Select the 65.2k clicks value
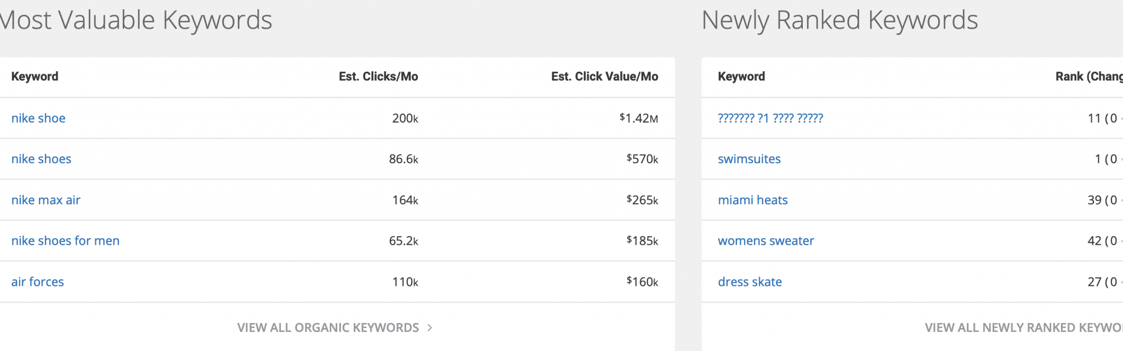 [x=404, y=240]
